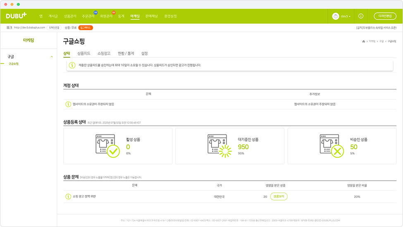Expand the dev3 account dropdown
Screen dimensions: 403x227
coord(346,17)
